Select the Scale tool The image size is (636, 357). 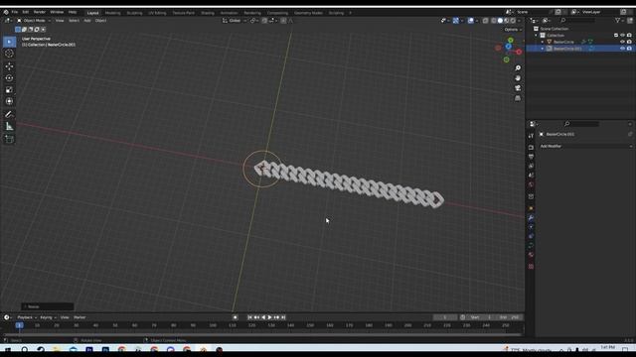click(9, 89)
